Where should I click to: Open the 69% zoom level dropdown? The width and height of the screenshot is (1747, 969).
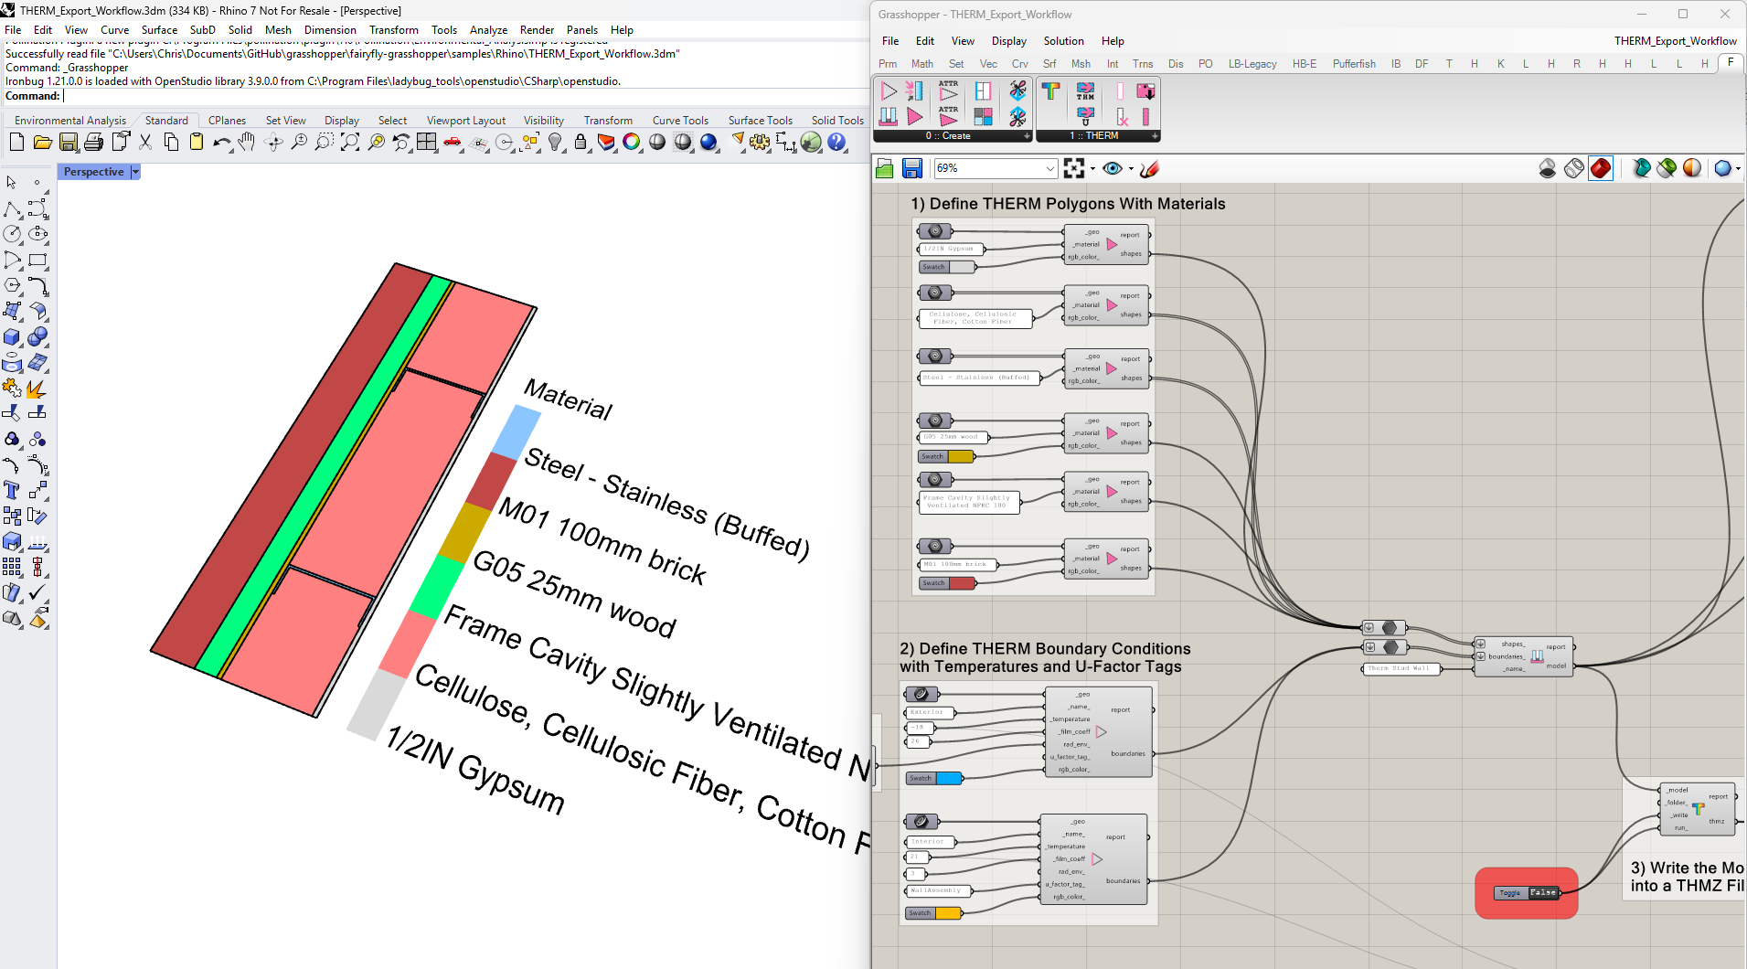[1049, 168]
